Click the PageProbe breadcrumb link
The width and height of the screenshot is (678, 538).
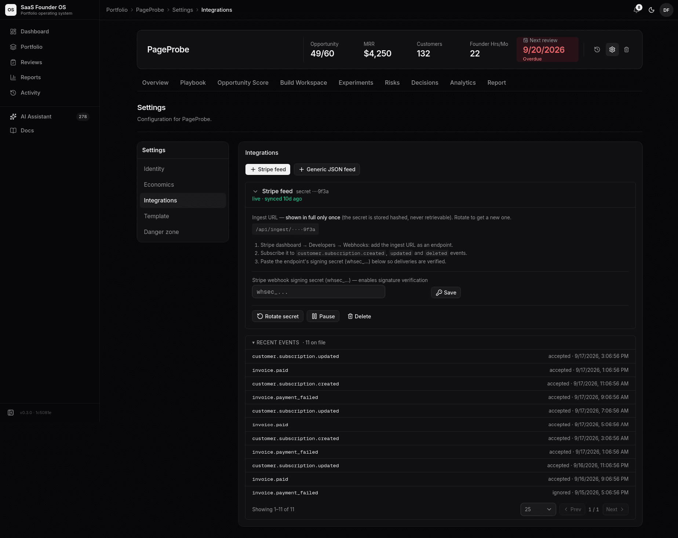[x=150, y=10]
